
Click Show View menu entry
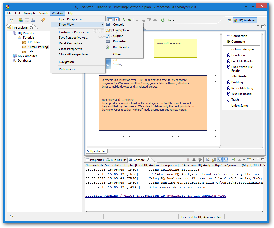(78, 25)
